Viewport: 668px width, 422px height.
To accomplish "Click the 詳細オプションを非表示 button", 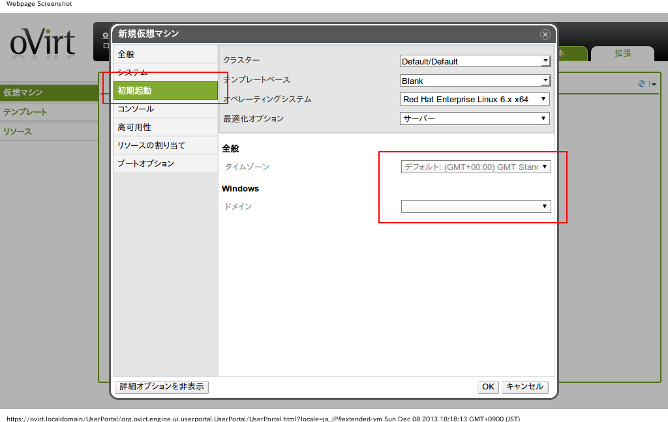I will click(162, 387).
